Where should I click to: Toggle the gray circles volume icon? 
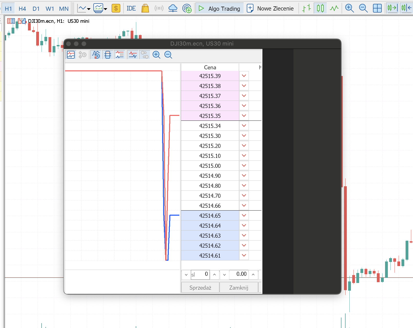[x=145, y=55]
